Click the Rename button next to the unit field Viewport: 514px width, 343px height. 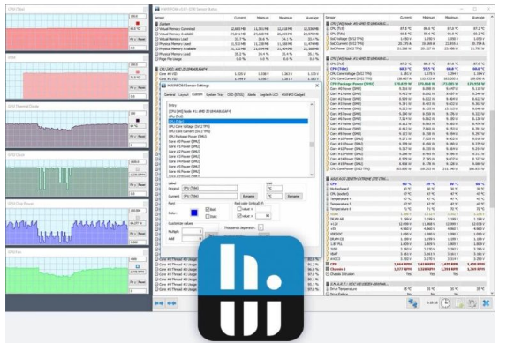293,196
